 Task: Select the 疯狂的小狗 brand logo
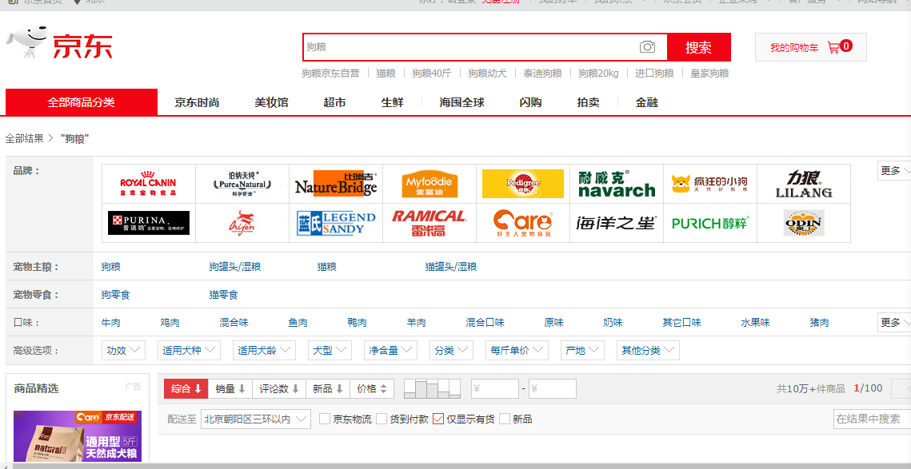[710, 184]
